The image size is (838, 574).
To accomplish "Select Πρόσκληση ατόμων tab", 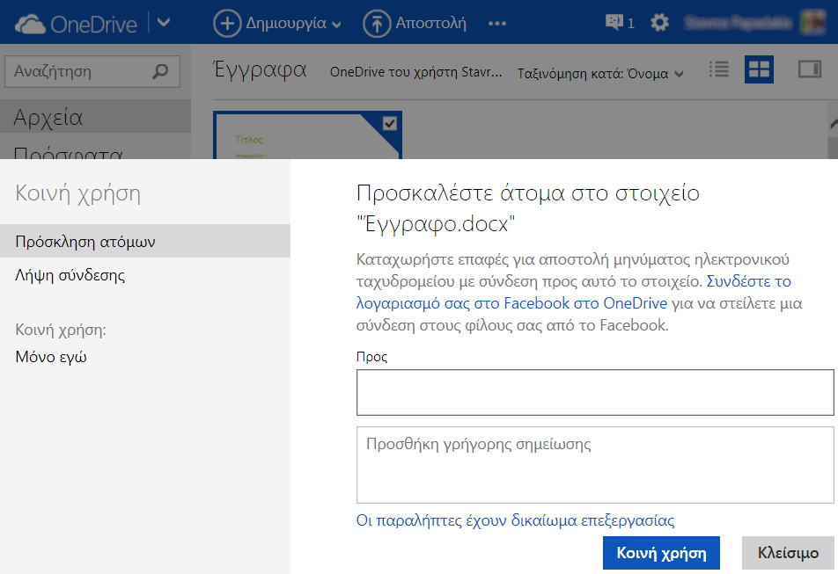I will [145, 241].
